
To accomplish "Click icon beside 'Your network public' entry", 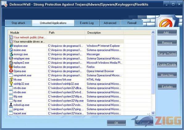I will coord(11,37).
